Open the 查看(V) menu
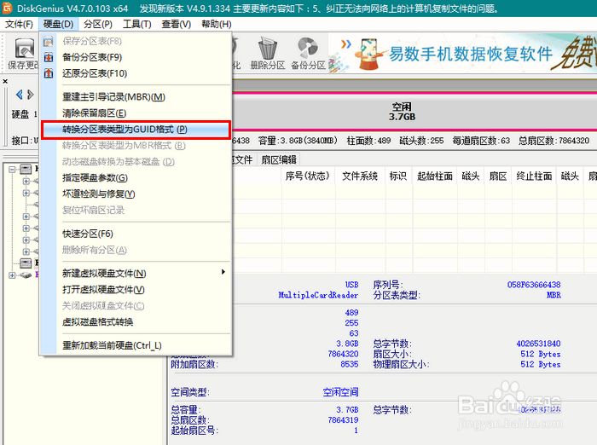Image resolution: width=597 pixels, height=445 pixels. [x=176, y=24]
